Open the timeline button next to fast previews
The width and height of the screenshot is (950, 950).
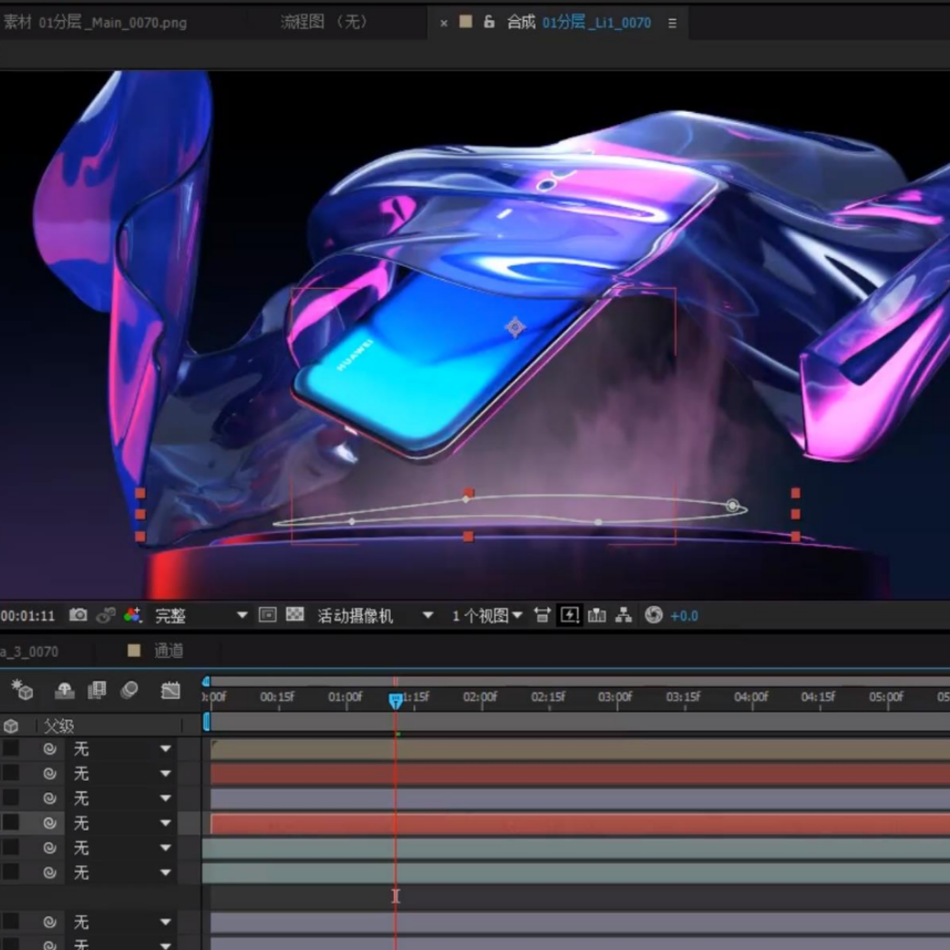tap(597, 616)
